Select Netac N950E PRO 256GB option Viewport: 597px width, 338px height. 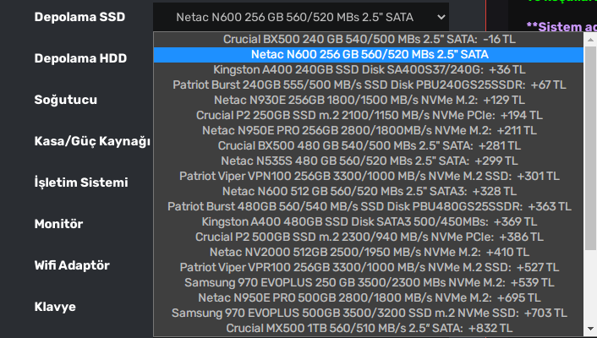370,130
